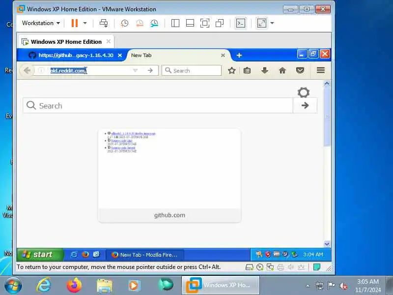Click the red shield XP tray icon
The height and width of the screenshot is (295, 393).
(268, 254)
